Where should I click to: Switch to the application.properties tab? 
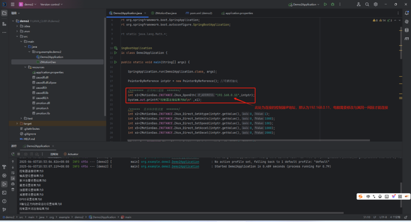[x=237, y=13]
